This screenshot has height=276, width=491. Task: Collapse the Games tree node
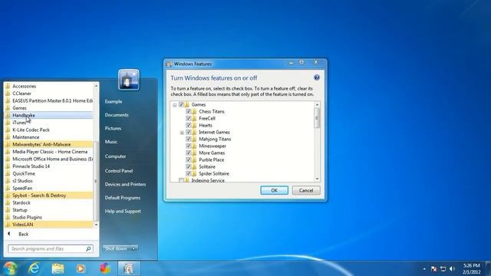(175, 105)
